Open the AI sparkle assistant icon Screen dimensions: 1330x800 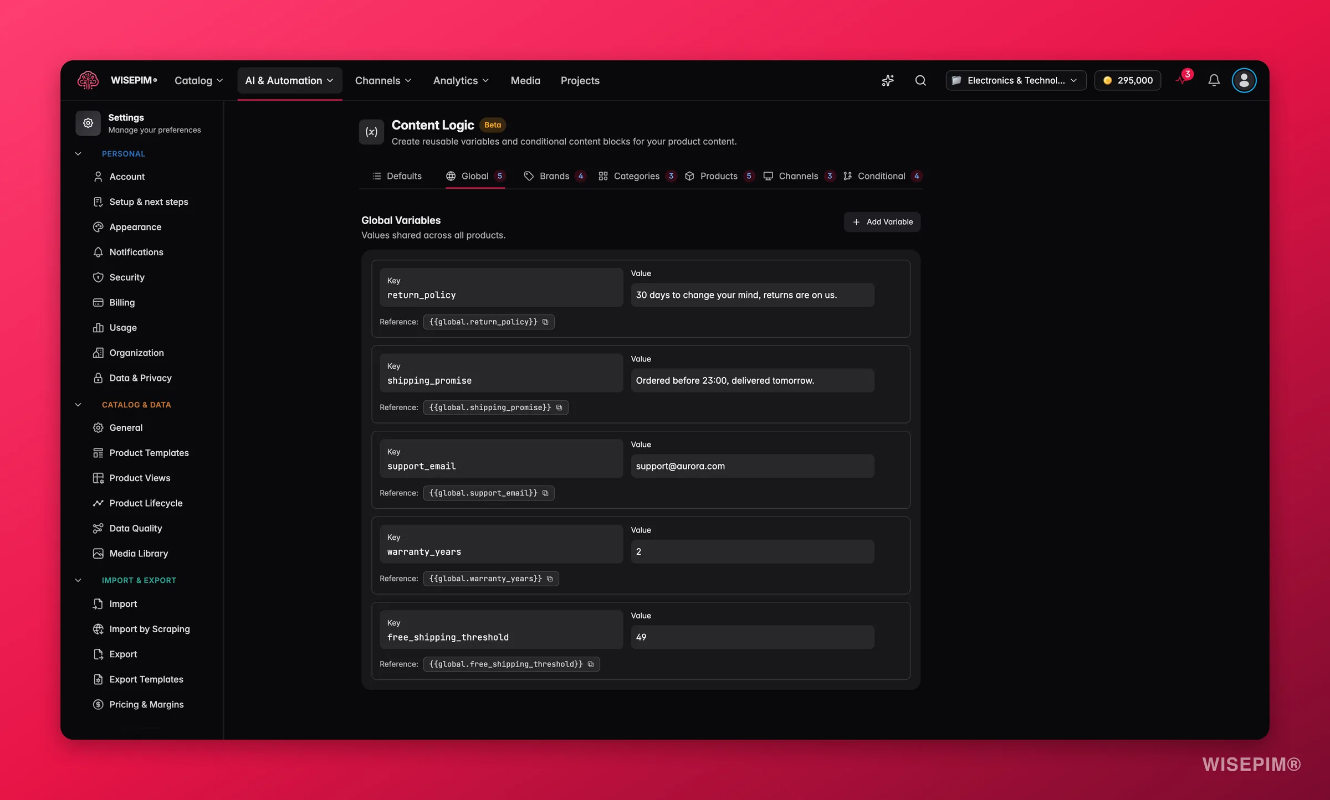(x=887, y=80)
